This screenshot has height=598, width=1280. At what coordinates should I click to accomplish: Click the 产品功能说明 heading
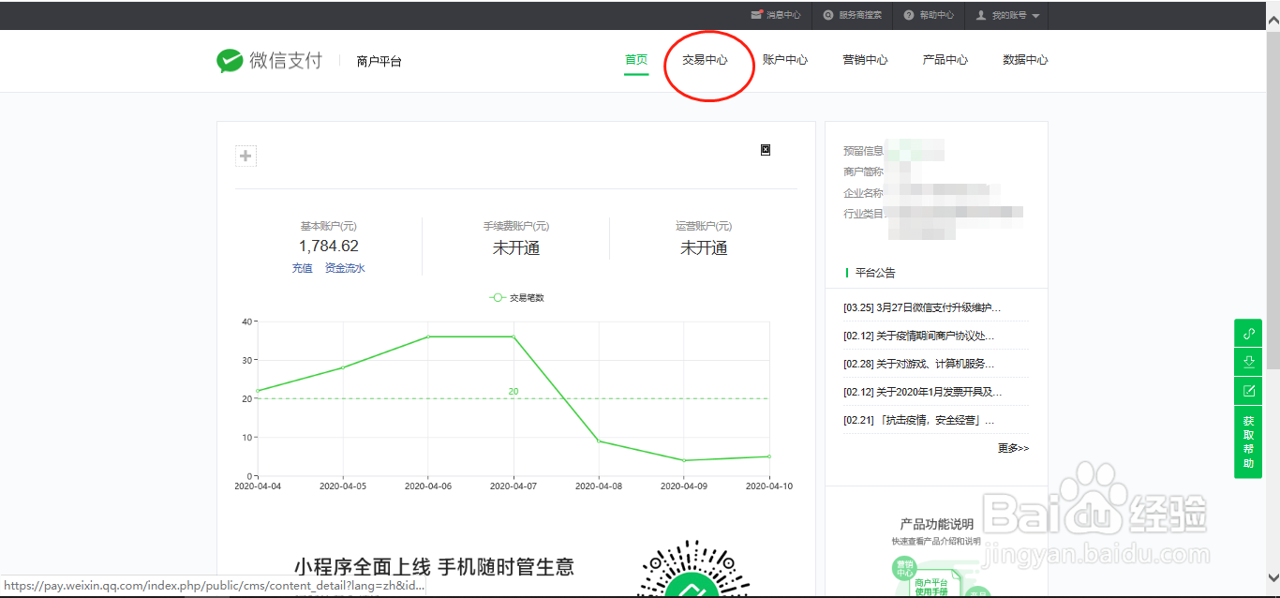point(937,524)
